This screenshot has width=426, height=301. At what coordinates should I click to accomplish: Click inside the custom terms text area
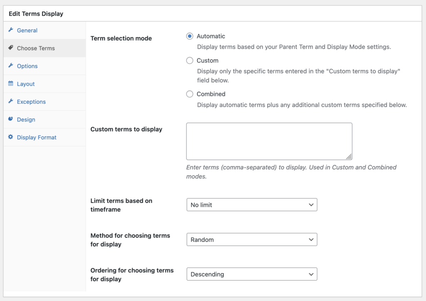[269, 140]
